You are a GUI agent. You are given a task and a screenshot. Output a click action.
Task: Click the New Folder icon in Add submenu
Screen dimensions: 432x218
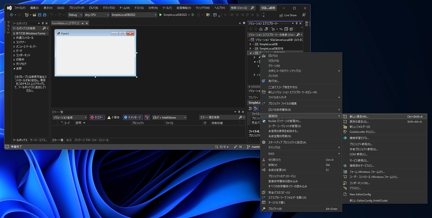click(x=345, y=126)
